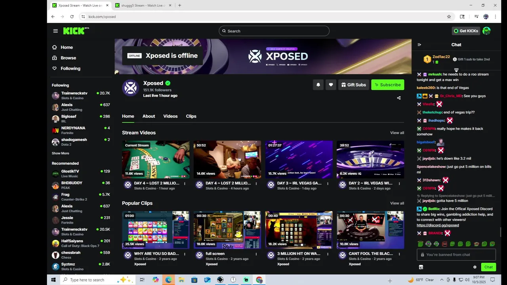Open Microsoft Edge from taskbar
The width and height of the screenshot is (507, 285).
(168, 280)
